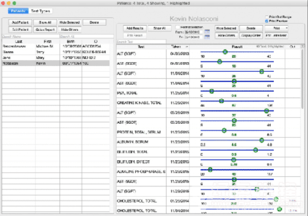Screen dimensions: 308x216
Task: Click the From date field
Action: point(194,32)
